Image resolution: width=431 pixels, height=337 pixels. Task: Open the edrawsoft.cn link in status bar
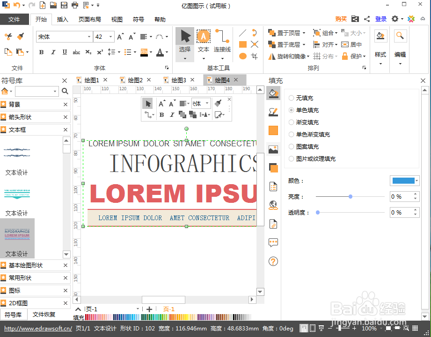38,328
